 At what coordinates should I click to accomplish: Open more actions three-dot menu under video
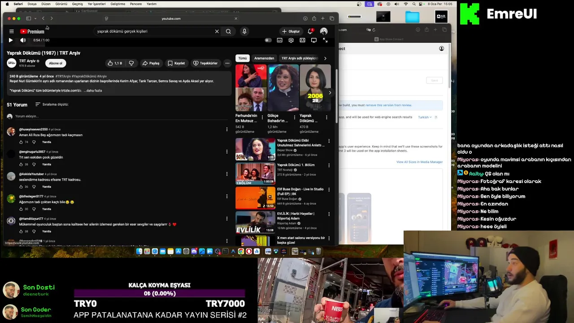click(227, 63)
